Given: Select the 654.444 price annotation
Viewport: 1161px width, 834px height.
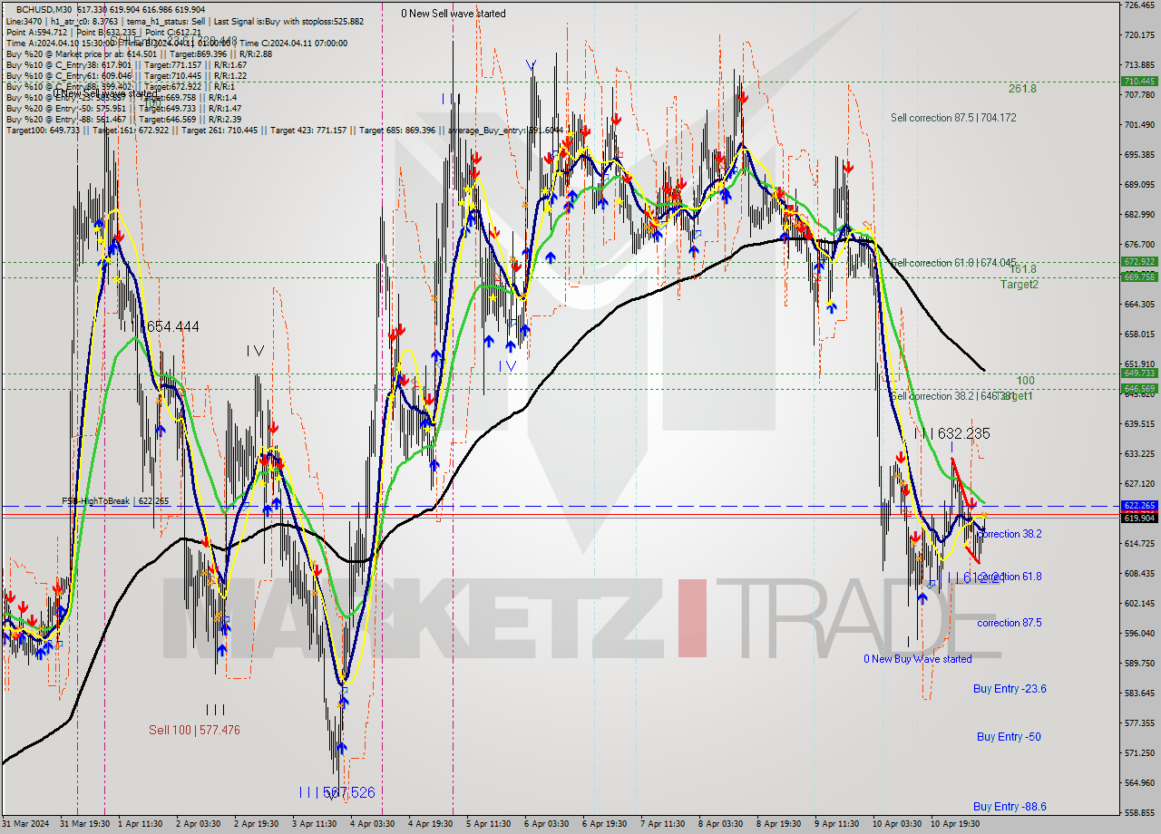Looking at the screenshot, I should pyautogui.click(x=172, y=326).
